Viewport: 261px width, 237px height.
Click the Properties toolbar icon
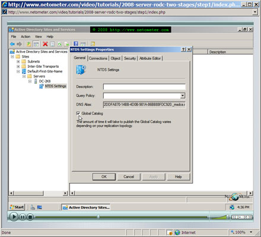click(x=52, y=44)
